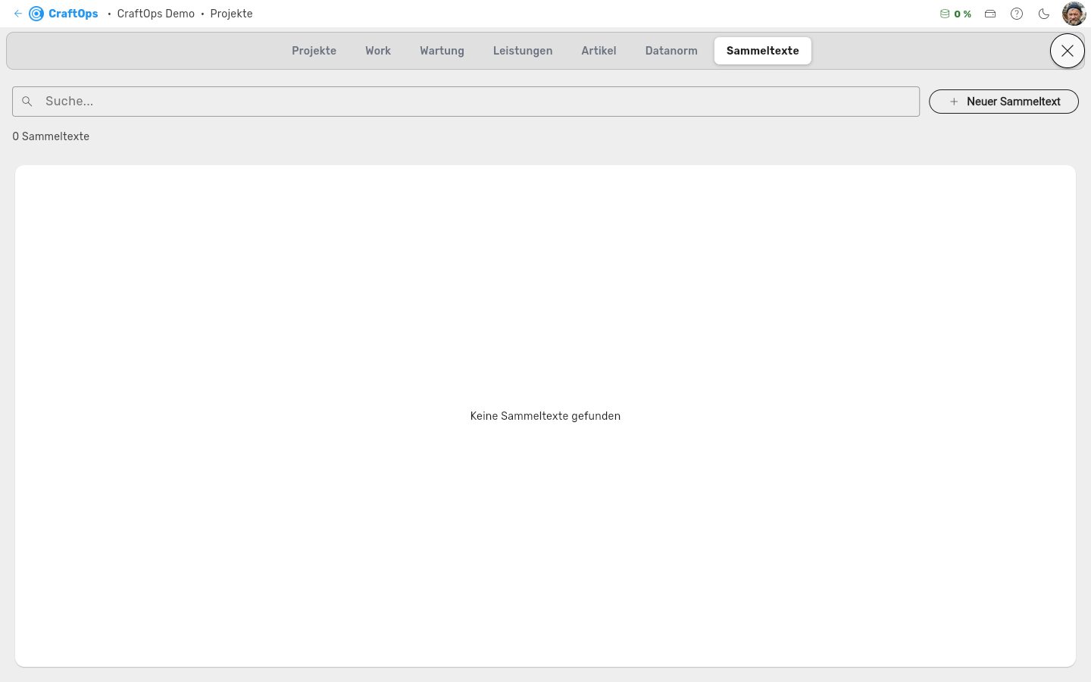Click the back arrow icon
Image resolution: width=1091 pixels, height=682 pixels.
pos(18,14)
